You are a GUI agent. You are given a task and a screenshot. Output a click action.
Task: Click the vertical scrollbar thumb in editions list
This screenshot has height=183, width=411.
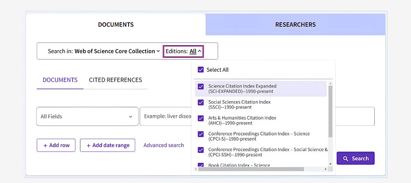pos(330,111)
